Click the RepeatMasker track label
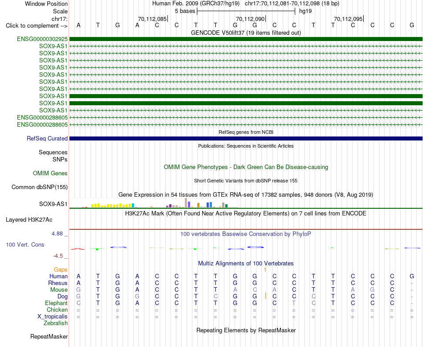Screen dimensions: 423x347 point(49,336)
